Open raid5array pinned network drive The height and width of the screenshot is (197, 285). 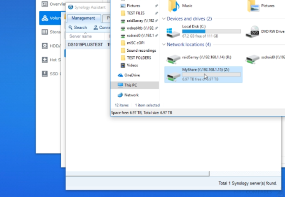click(x=140, y=21)
